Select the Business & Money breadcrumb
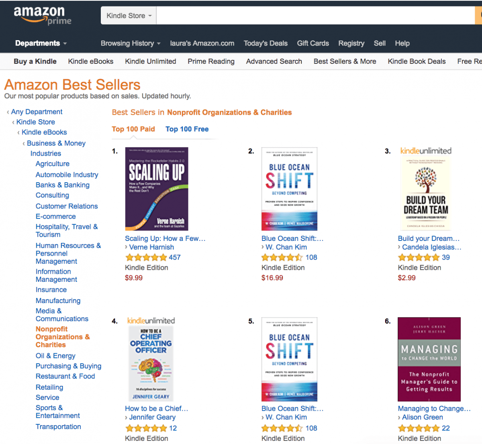The height and width of the screenshot is (444, 482). point(56,143)
